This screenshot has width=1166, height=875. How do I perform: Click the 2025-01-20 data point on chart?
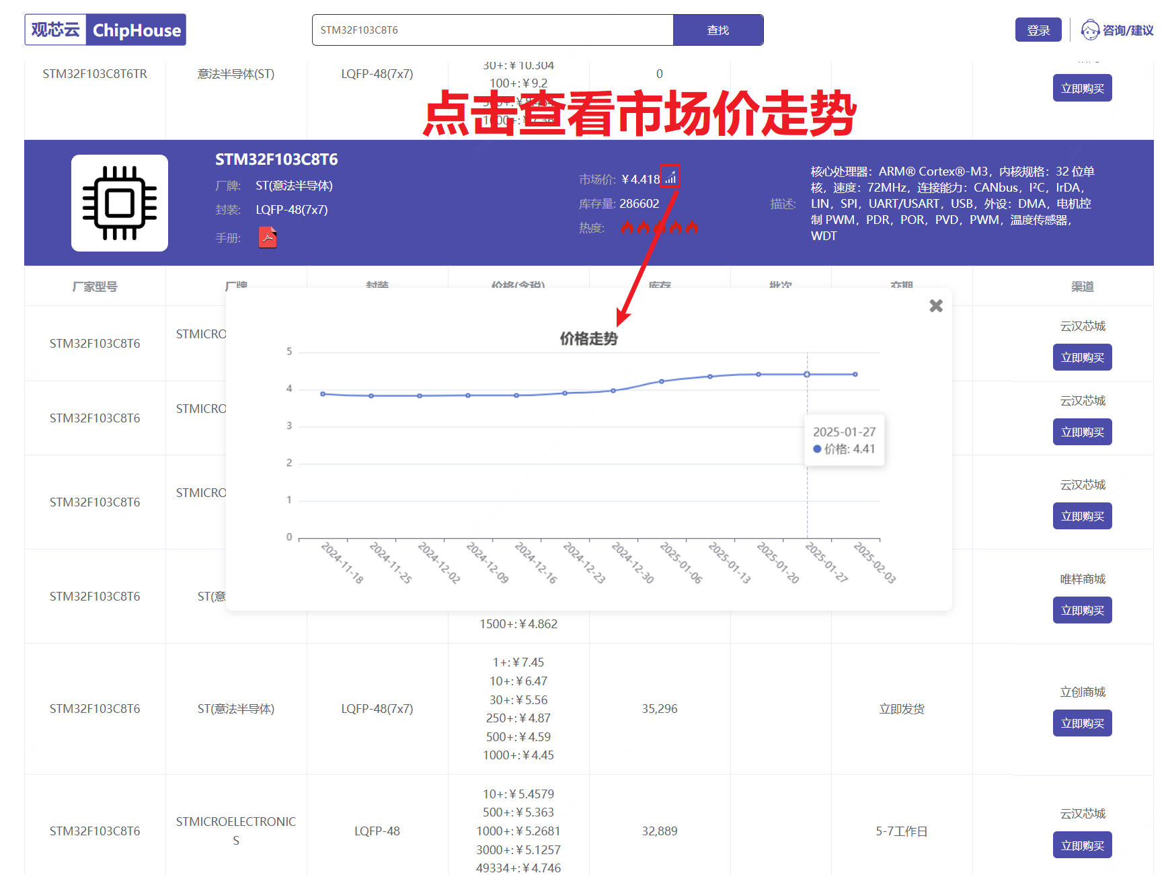pyautogui.click(x=759, y=374)
